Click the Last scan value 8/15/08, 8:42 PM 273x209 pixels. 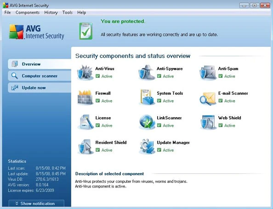click(x=51, y=168)
